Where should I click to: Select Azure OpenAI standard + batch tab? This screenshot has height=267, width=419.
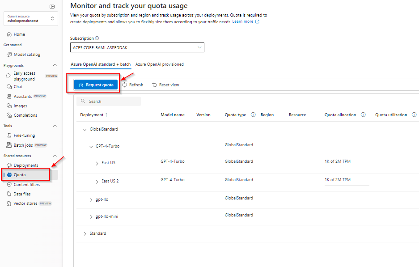pyautogui.click(x=101, y=64)
